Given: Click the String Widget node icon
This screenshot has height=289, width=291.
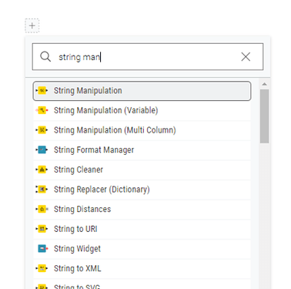Looking at the screenshot, I should (x=42, y=249).
